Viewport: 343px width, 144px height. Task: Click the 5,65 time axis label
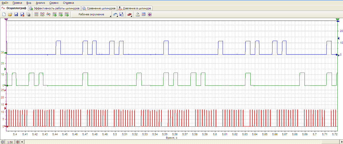[x=265, y=134]
